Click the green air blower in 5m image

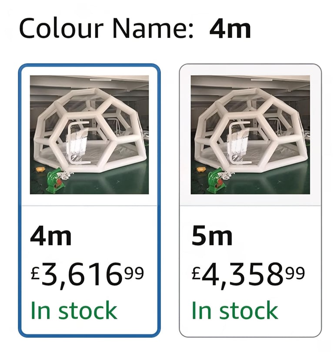pos(217,180)
